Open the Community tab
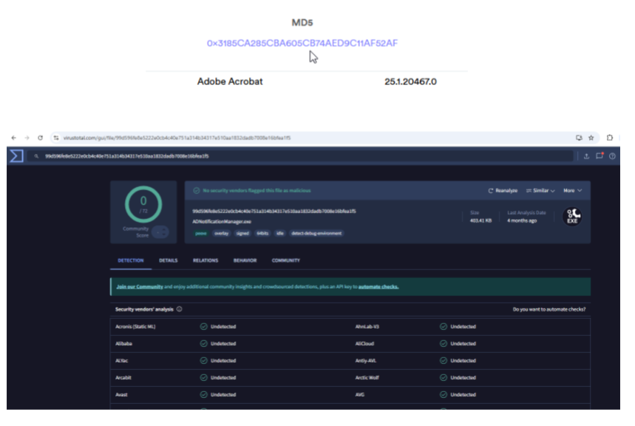This screenshot has height=426, width=635. (x=286, y=260)
